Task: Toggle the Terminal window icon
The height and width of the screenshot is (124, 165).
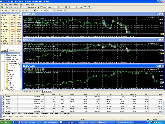Action: click(x=21, y=7)
